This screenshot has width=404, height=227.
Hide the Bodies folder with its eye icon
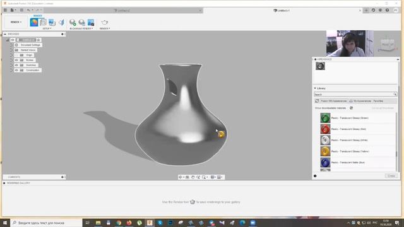coord(17,60)
